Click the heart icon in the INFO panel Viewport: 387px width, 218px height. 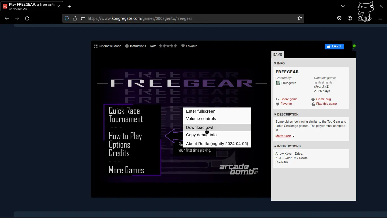click(278, 104)
